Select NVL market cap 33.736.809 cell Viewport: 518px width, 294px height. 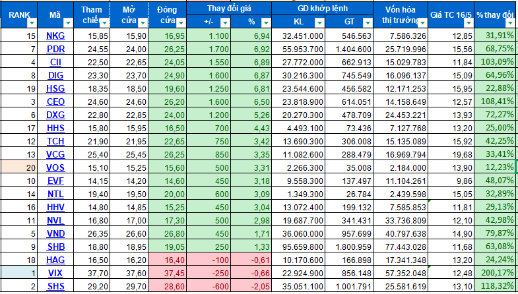tap(401, 220)
